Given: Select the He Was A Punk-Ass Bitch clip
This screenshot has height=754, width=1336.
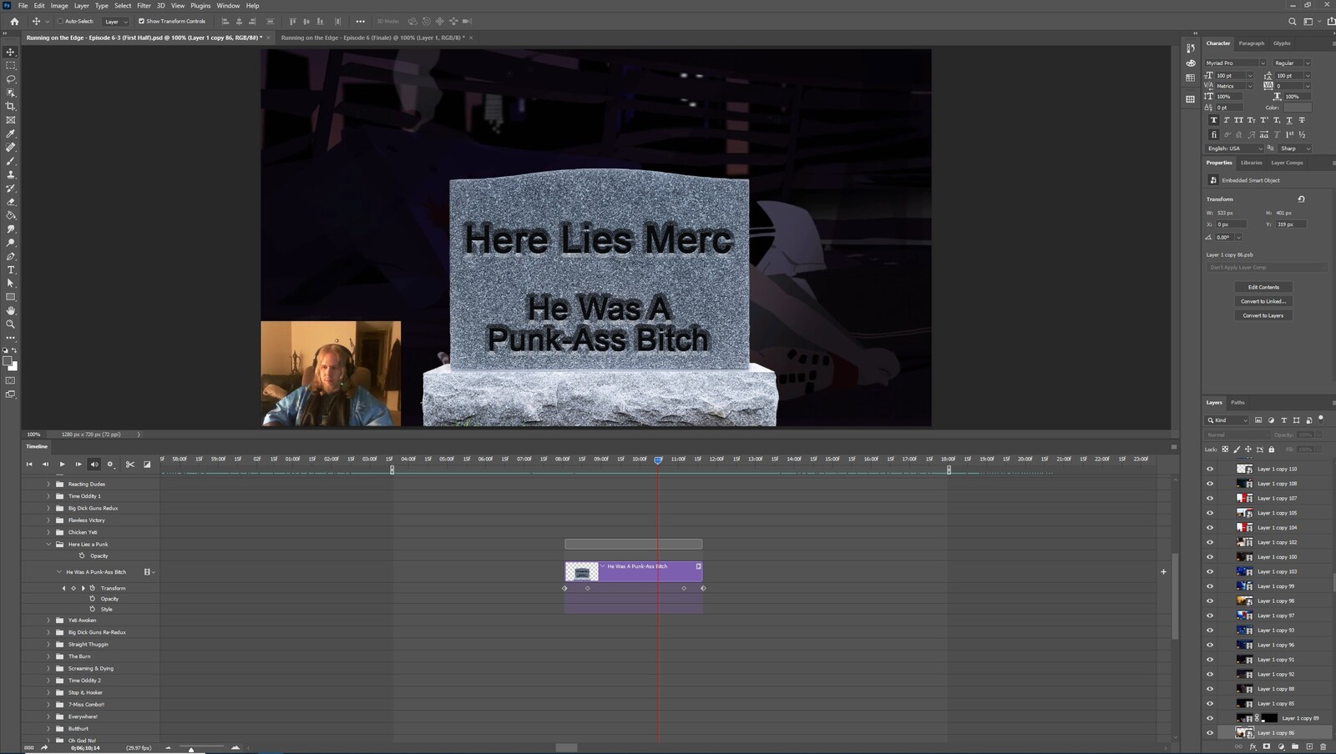Looking at the screenshot, I should coord(634,571).
